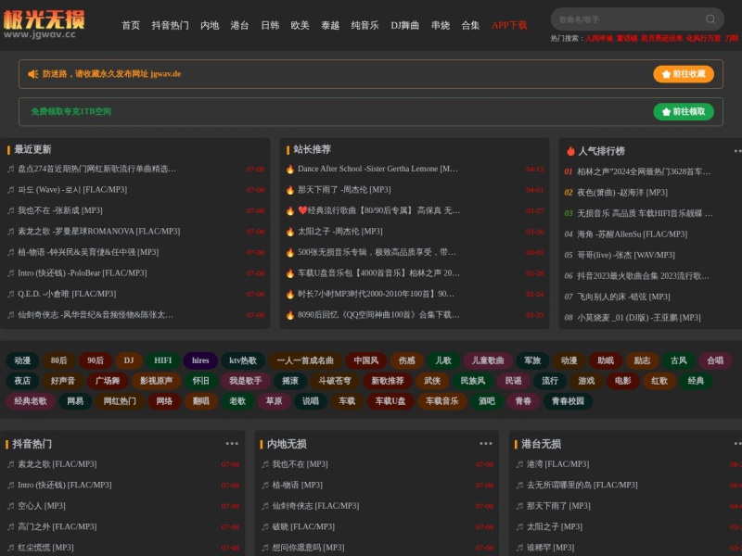Click hot search term 人间半途
The height and width of the screenshot is (556, 742).
tap(599, 38)
